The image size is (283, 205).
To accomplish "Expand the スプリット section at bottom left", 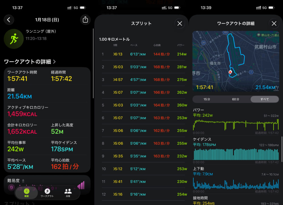I will [19, 203].
